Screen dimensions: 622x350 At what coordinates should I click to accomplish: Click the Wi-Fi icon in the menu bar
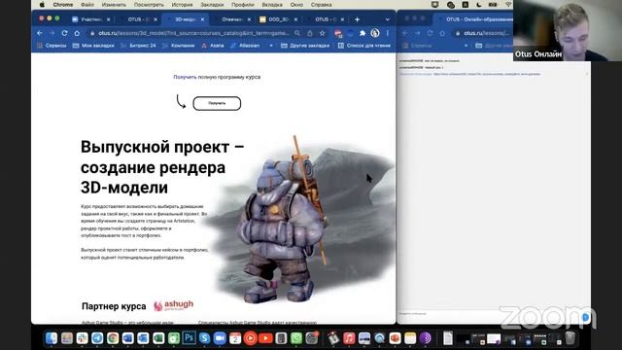pyautogui.click(x=508, y=5)
